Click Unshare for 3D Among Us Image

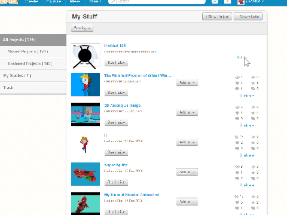[247, 125]
